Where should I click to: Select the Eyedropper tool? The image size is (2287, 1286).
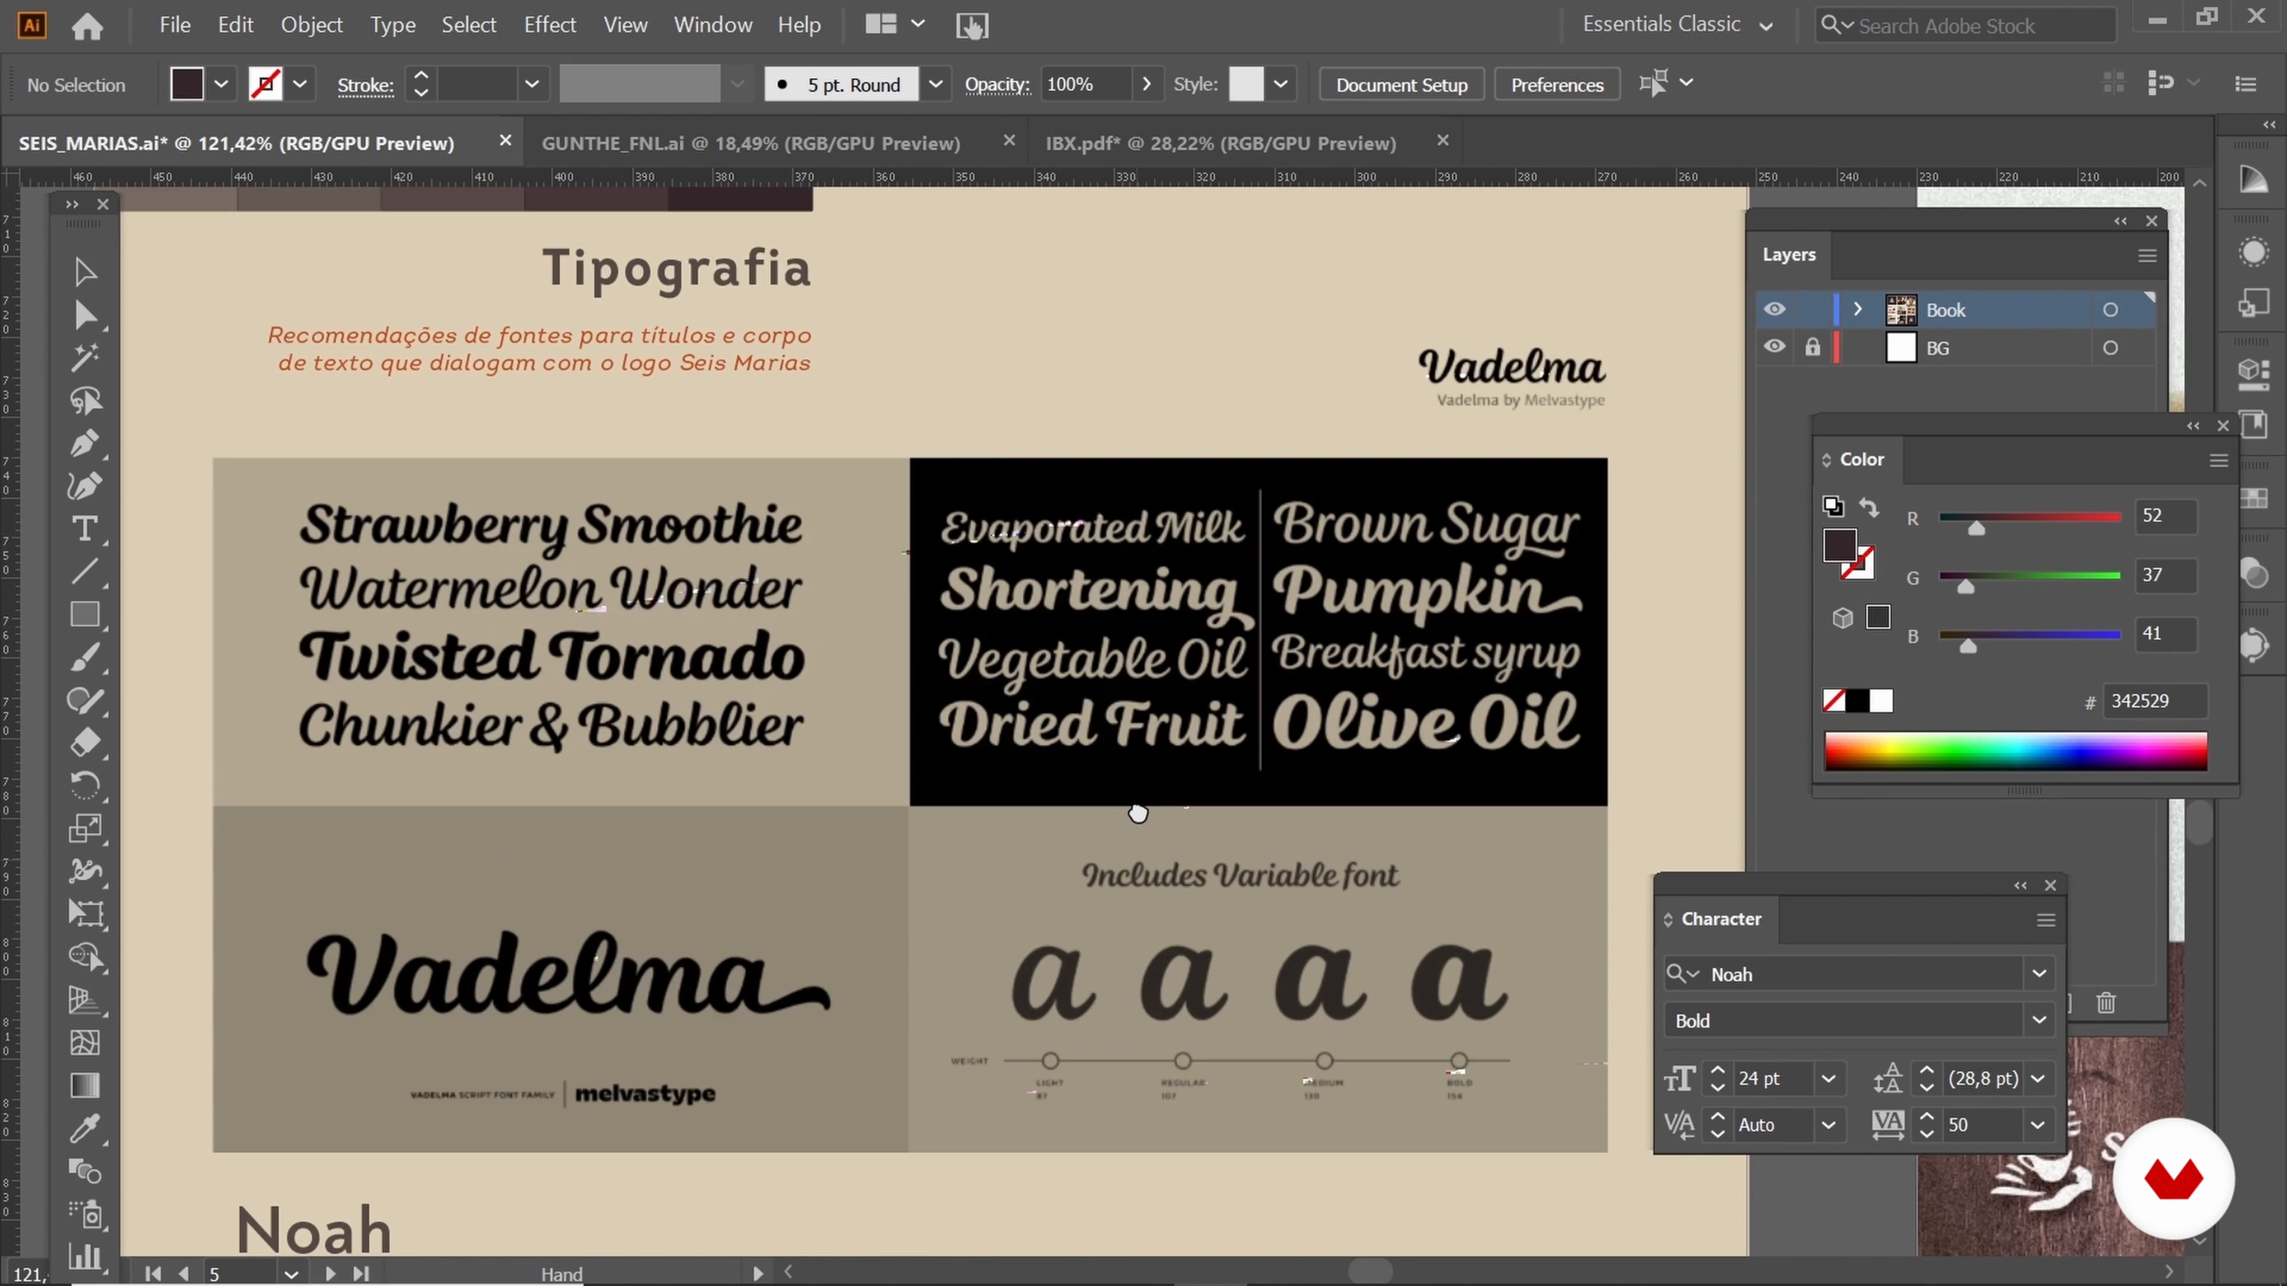click(x=85, y=1128)
